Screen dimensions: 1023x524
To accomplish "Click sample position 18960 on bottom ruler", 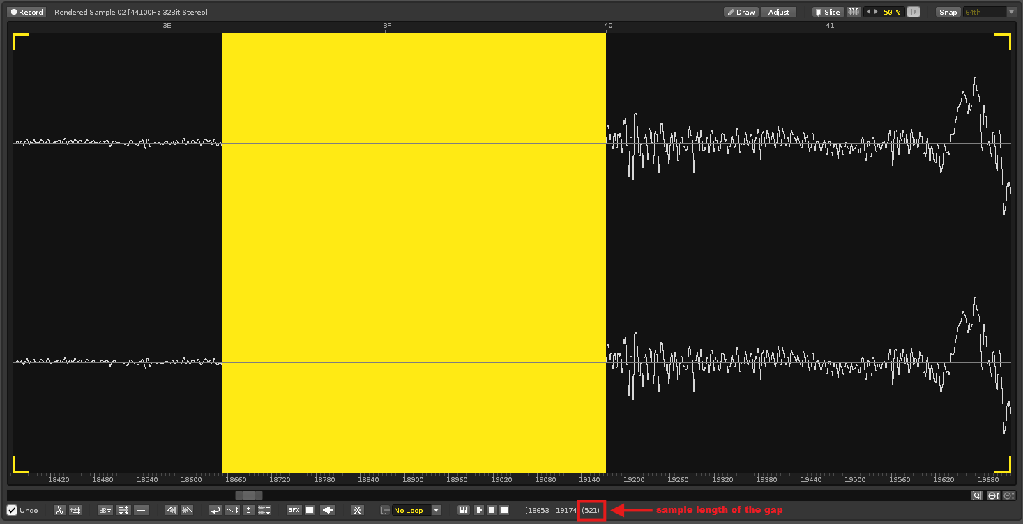I will pos(457,479).
